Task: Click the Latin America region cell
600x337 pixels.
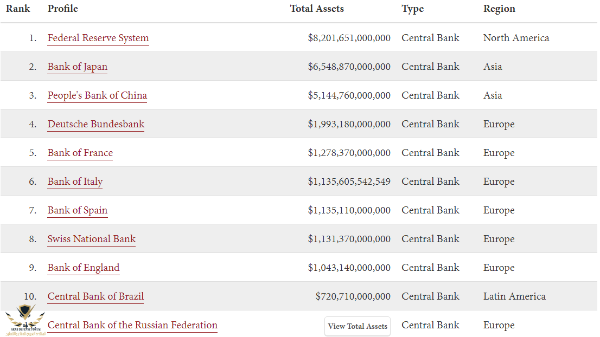Action: pos(514,296)
